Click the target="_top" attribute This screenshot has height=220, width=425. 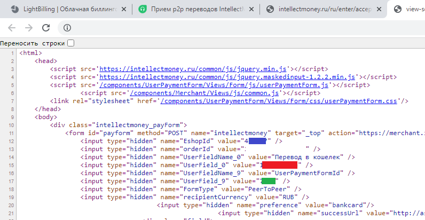point(300,133)
